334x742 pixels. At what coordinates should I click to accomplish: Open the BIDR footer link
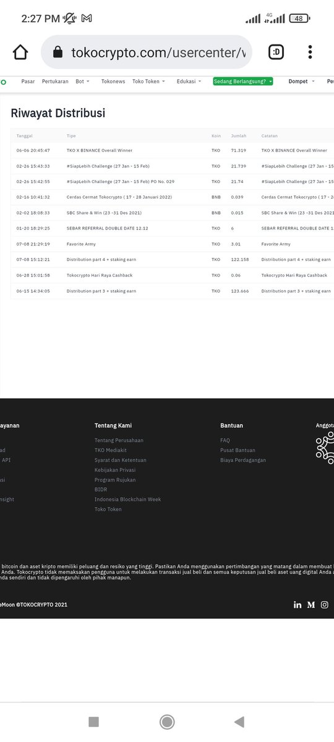(101, 490)
